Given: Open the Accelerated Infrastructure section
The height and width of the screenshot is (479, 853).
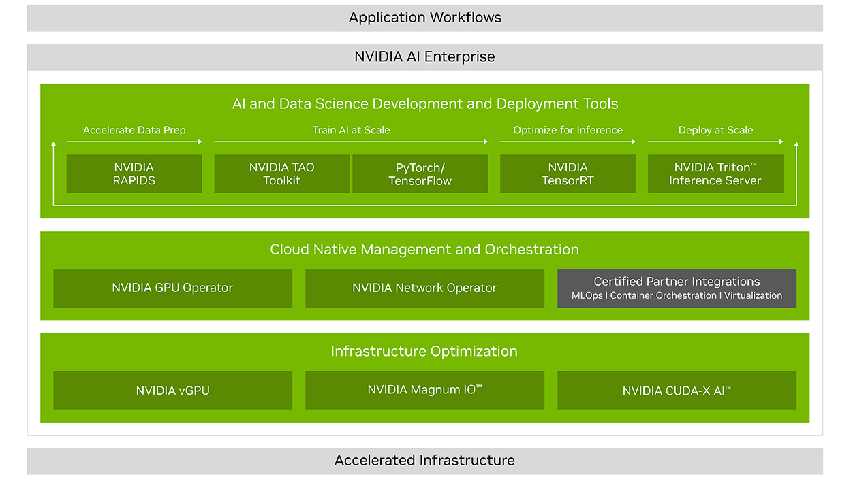Looking at the screenshot, I should tap(424, 460).
